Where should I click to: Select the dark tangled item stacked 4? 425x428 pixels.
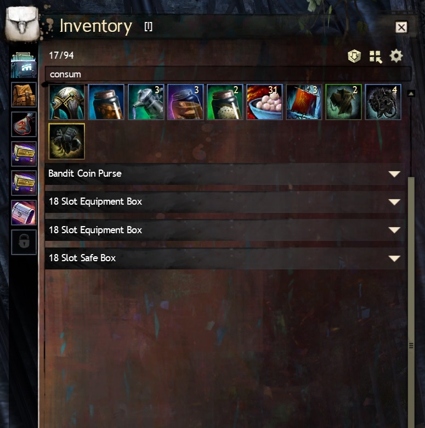point(383,102)
